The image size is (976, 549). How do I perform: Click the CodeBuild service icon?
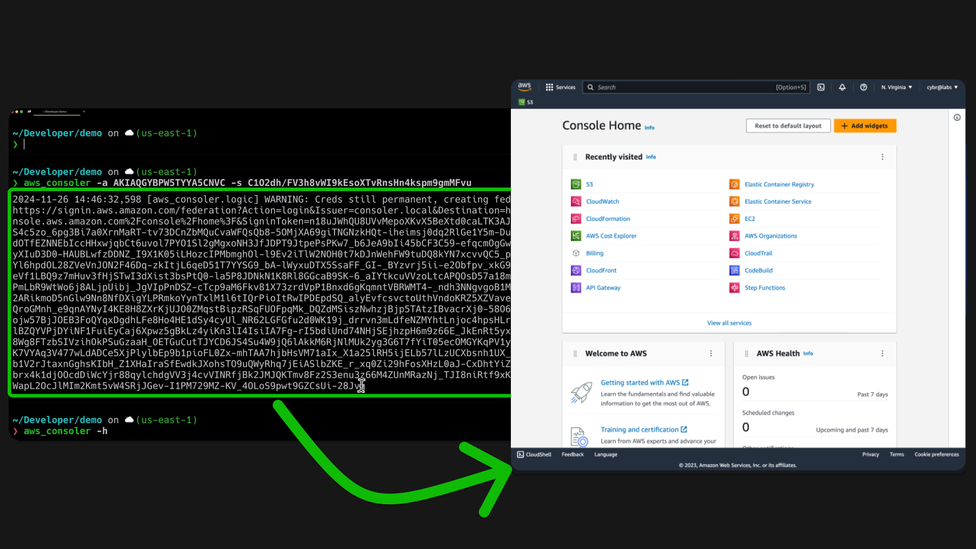click(x=735, y=270)
